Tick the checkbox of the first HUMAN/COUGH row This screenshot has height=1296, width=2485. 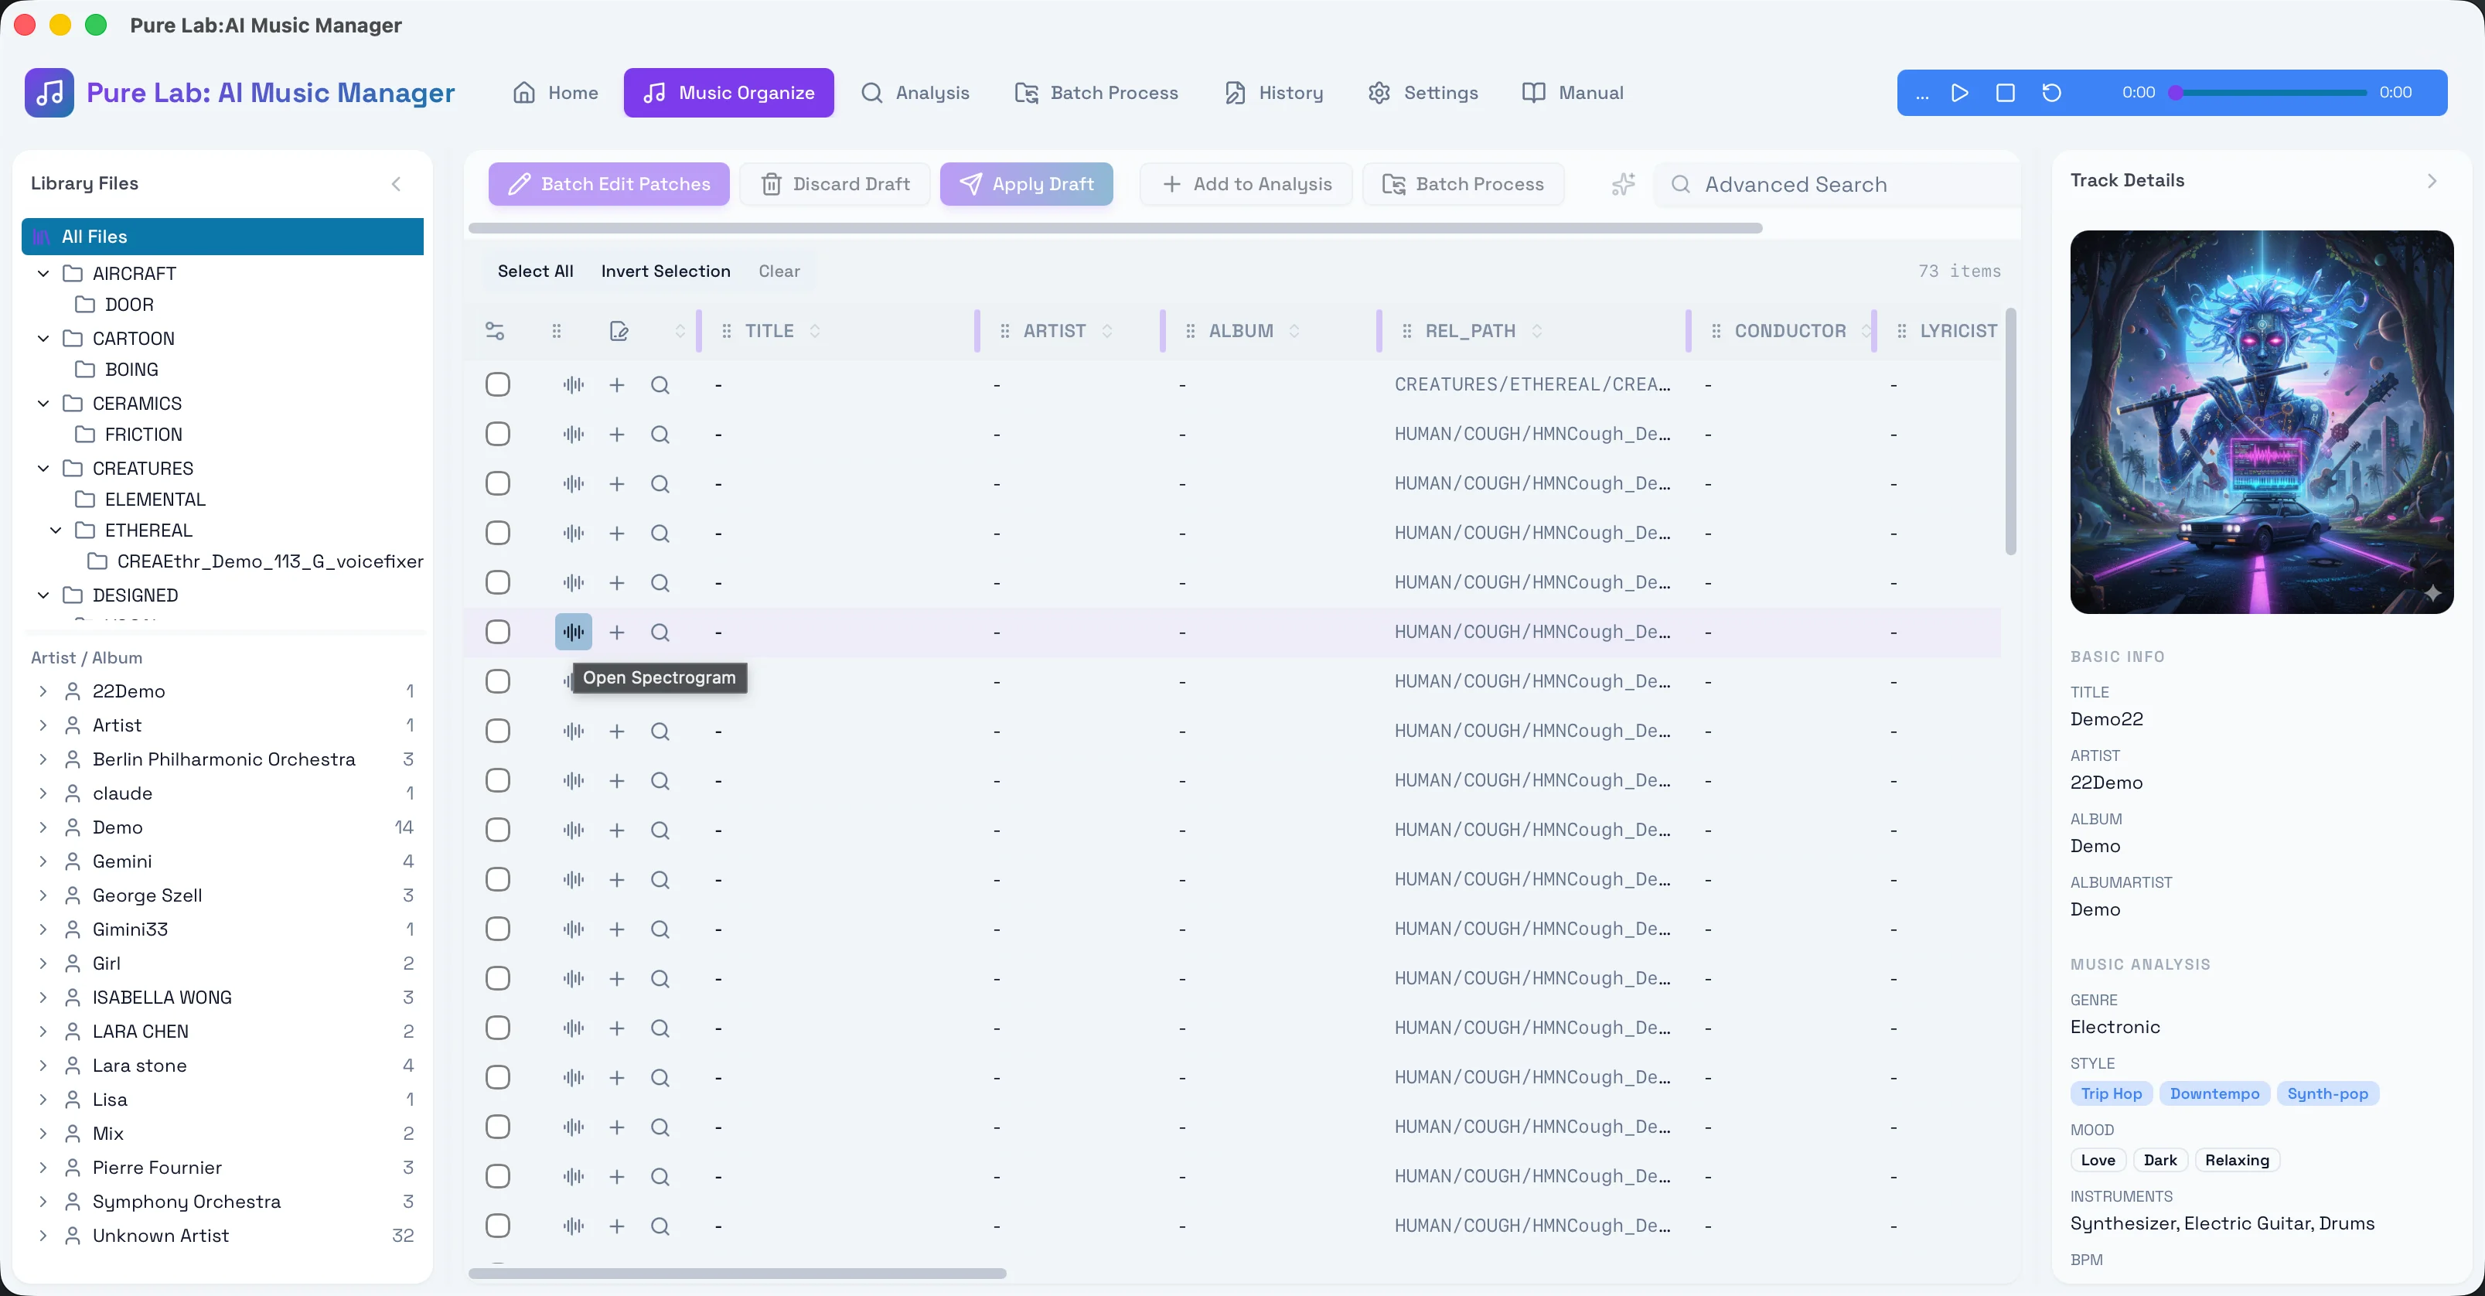(498, 435)
